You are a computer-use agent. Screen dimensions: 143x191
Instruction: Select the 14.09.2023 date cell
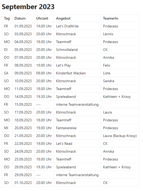pyautogui.click(x=23, y=97)
